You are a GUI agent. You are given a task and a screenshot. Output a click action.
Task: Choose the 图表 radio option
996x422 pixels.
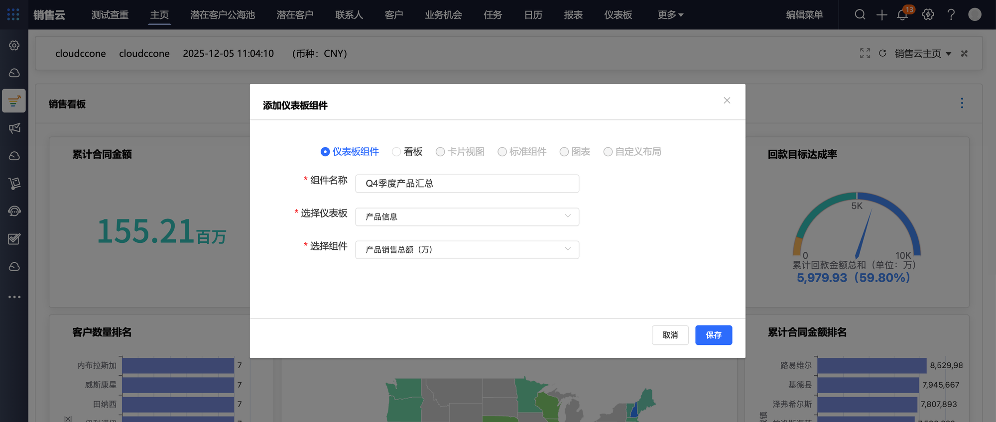(564, 152)
